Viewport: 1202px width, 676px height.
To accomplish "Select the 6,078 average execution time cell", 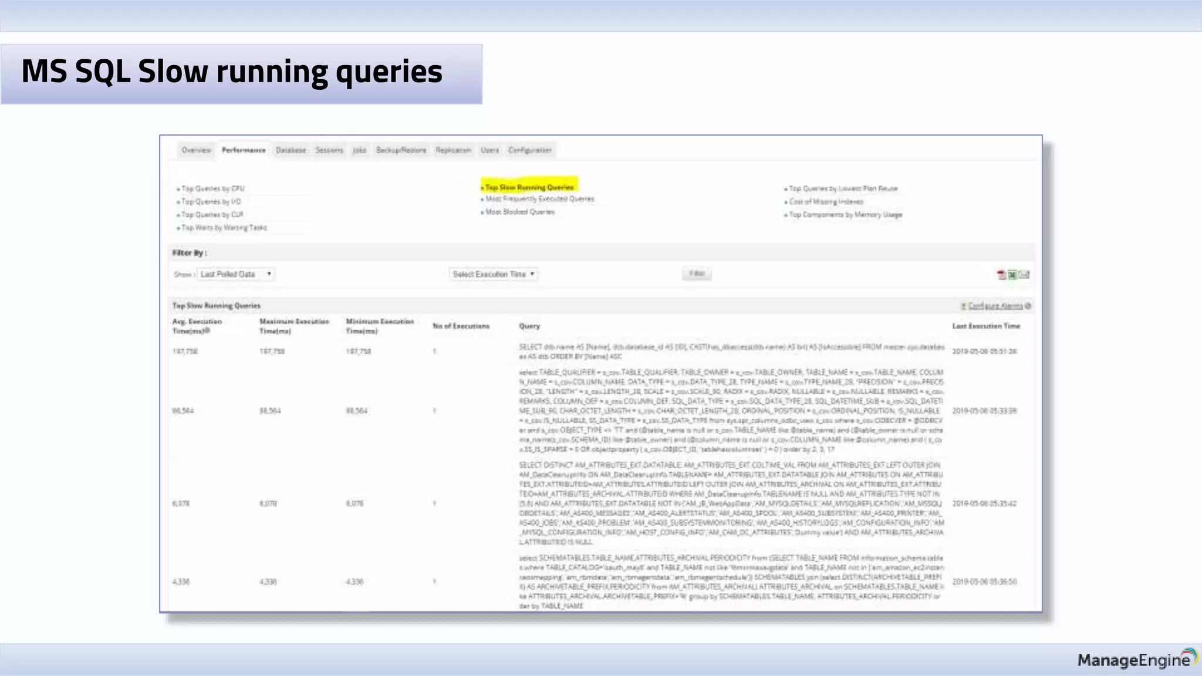I will point(181,504).
